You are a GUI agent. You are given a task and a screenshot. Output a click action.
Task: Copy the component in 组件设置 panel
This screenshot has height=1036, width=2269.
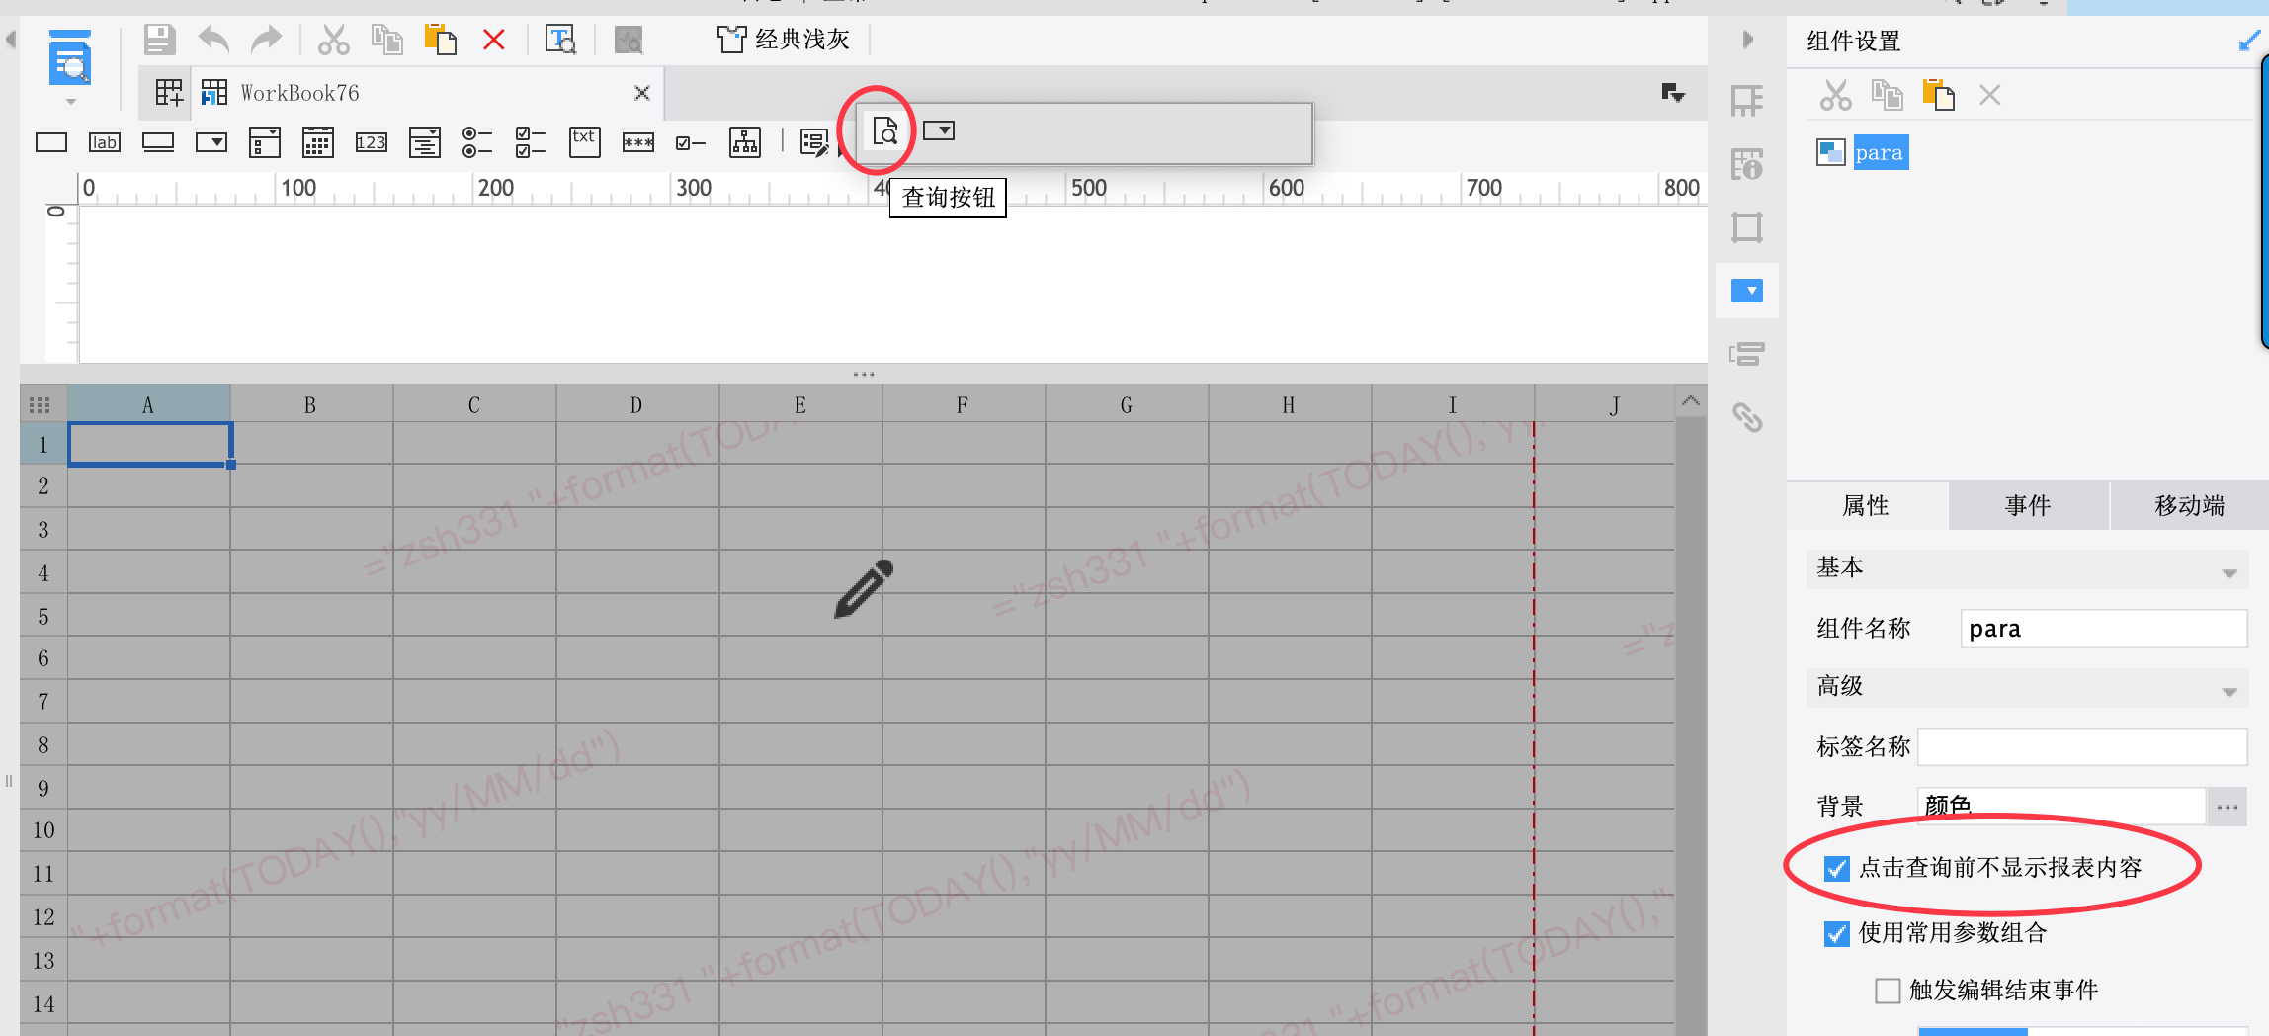coord(1888,95)
